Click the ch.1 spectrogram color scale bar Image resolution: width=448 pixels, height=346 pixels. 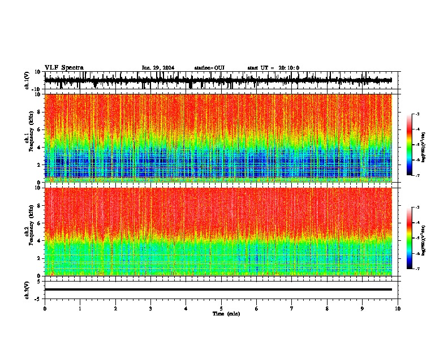[410, 145]
